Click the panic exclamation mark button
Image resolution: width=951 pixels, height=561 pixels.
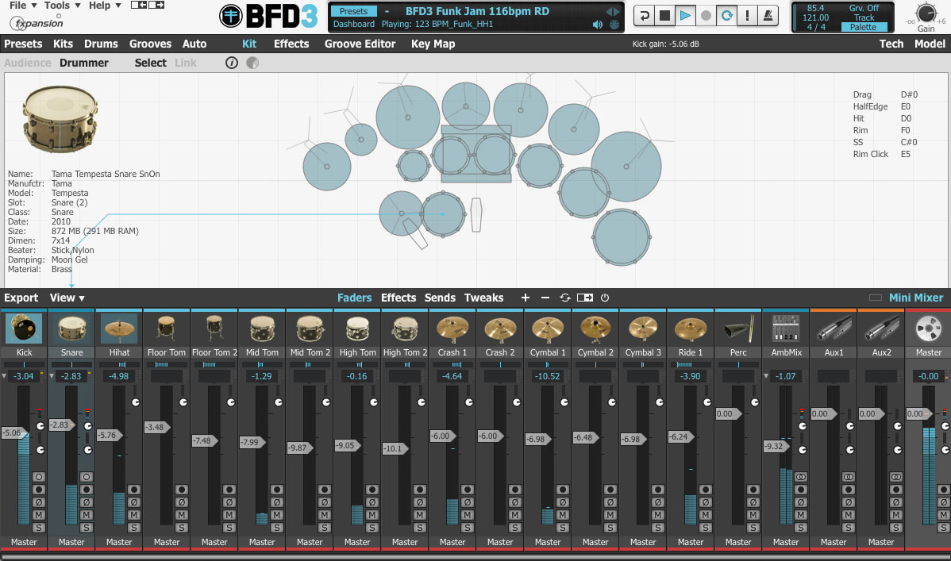coord(748,16)
